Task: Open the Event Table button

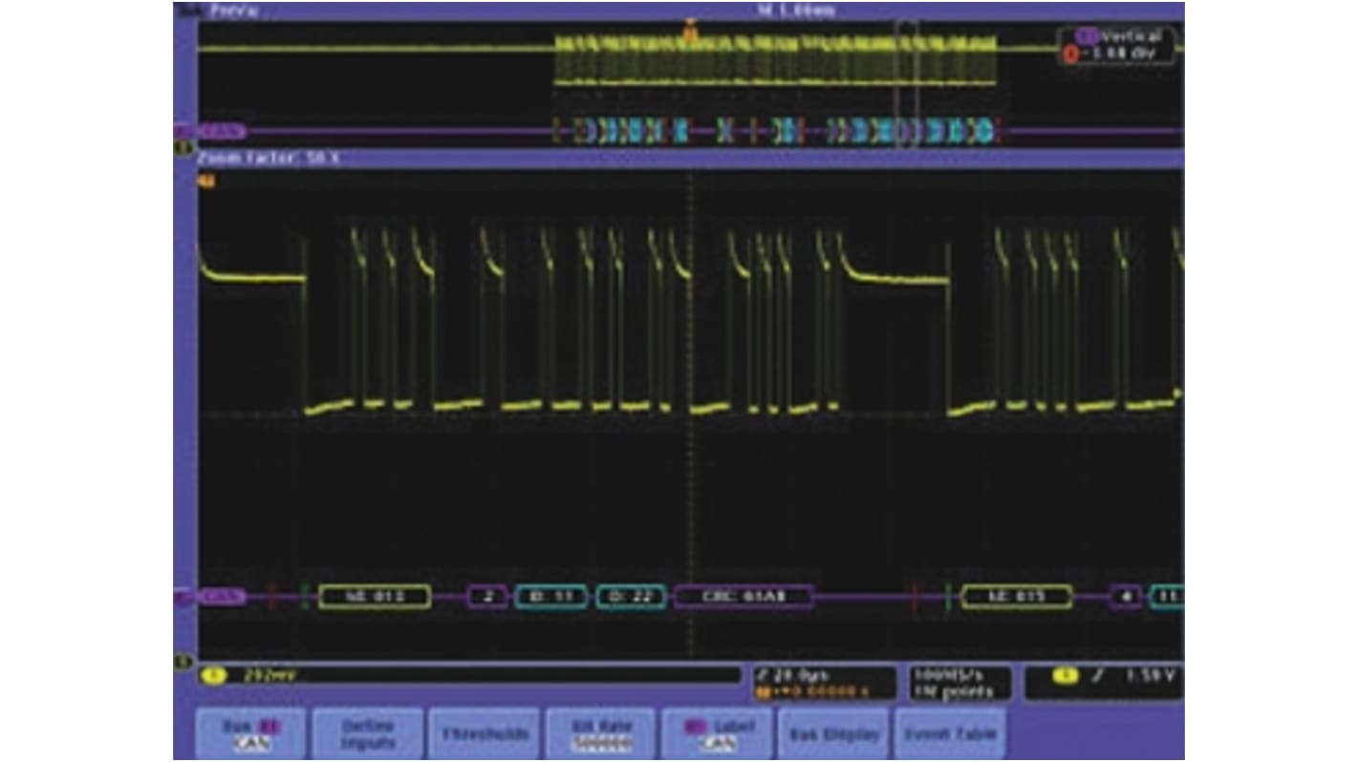Action: click(950, 733)
